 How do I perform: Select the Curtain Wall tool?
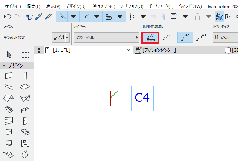9,121
